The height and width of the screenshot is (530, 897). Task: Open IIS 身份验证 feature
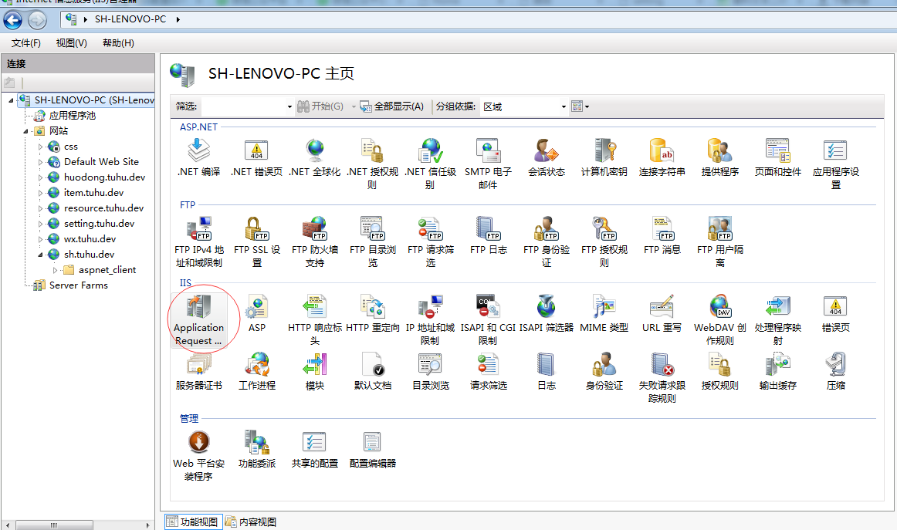pyautogui.click(x=604, y=372)
